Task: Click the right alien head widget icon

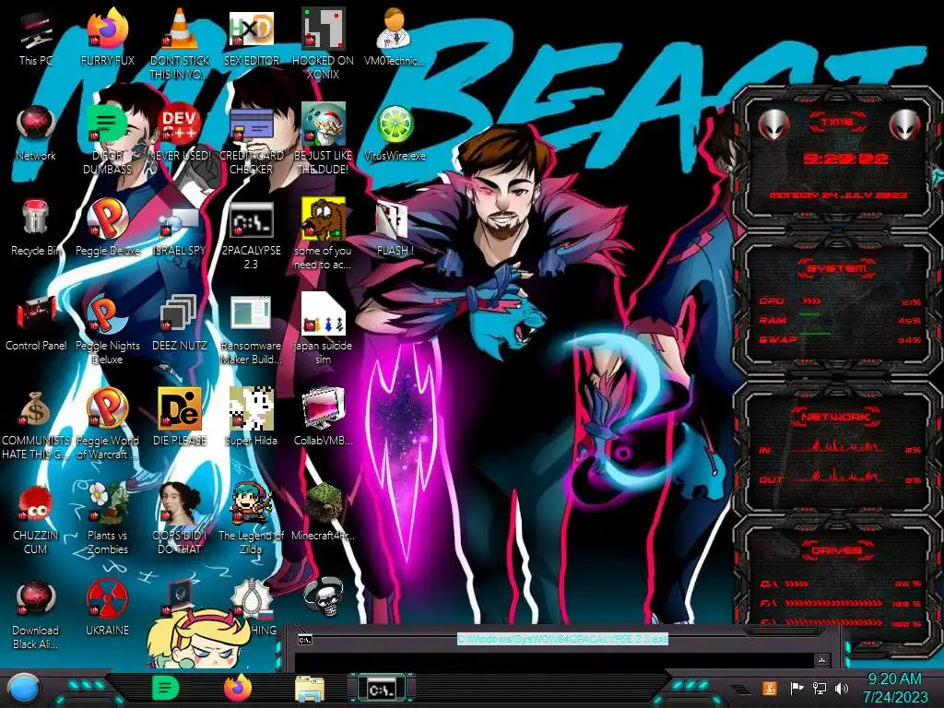Action: [x=905, y=124]
